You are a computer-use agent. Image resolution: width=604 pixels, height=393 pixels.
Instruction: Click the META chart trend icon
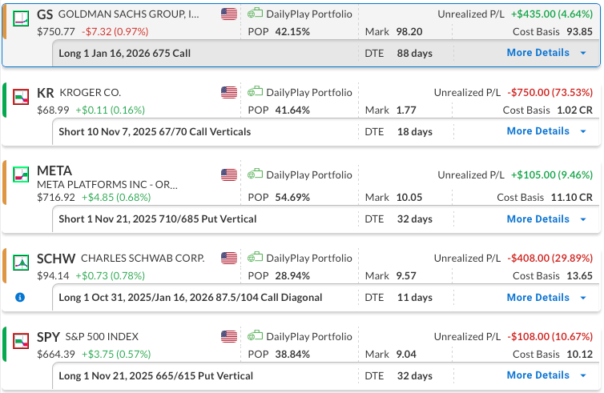tap(22, 172)
